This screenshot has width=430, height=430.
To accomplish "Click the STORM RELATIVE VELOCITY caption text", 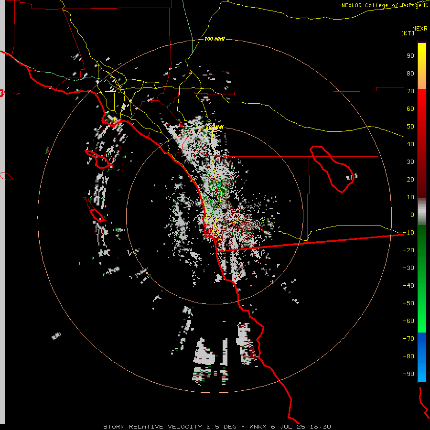I will (x=152, y=427).
